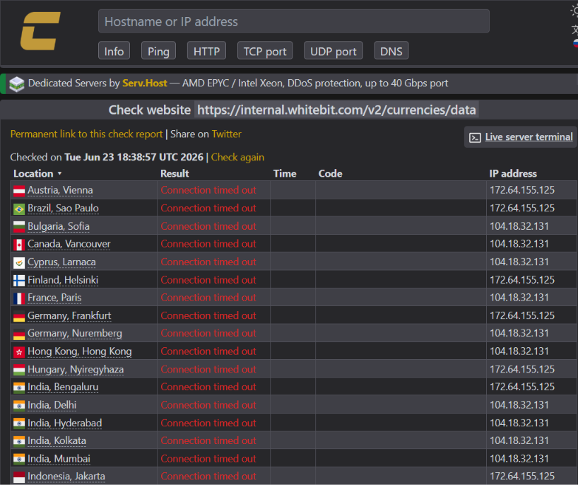This screenshot has width=578, height=485.
Task: Click the Brazil flag icon
Action: [x=19, y=209]
